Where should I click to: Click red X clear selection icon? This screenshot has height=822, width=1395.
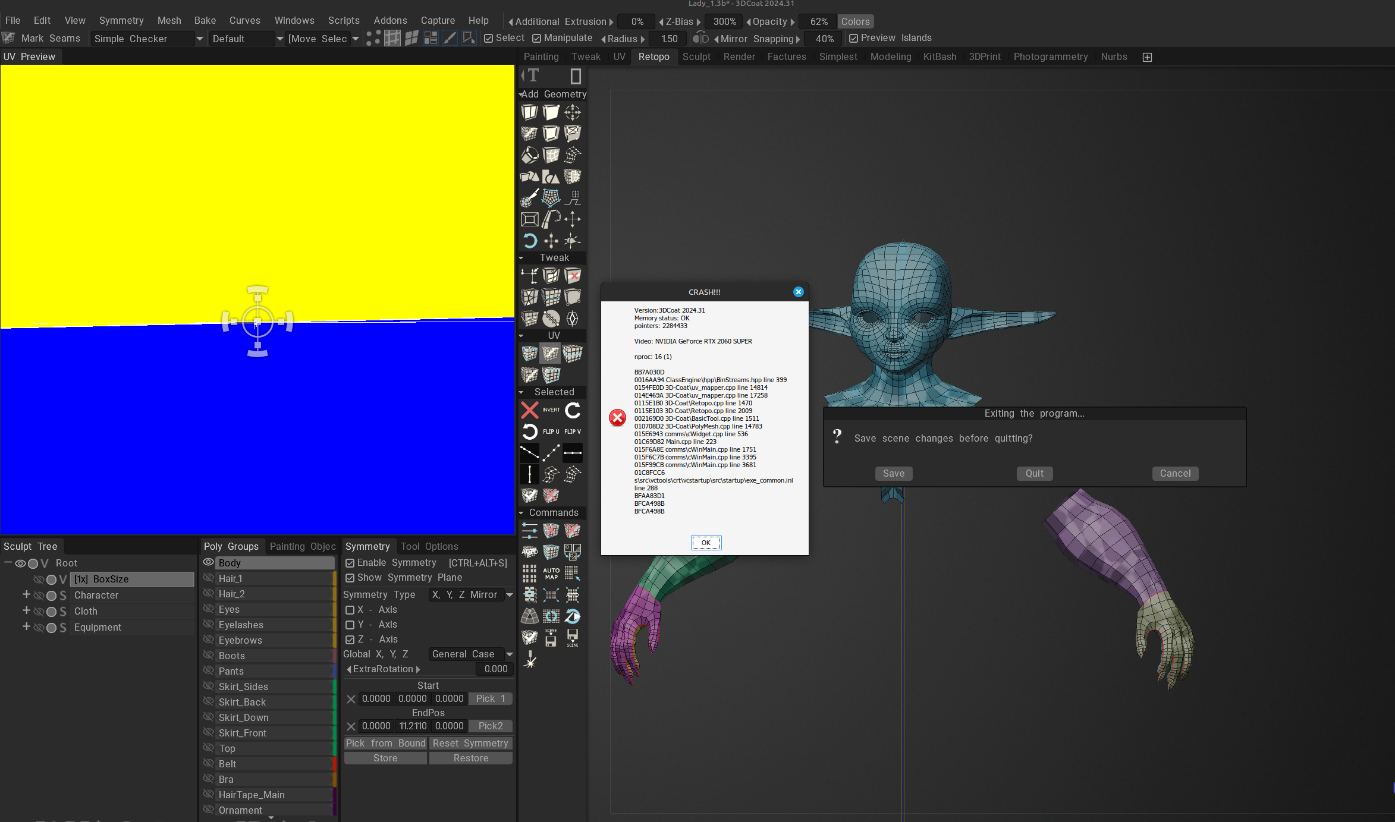[x=529, y=410]
